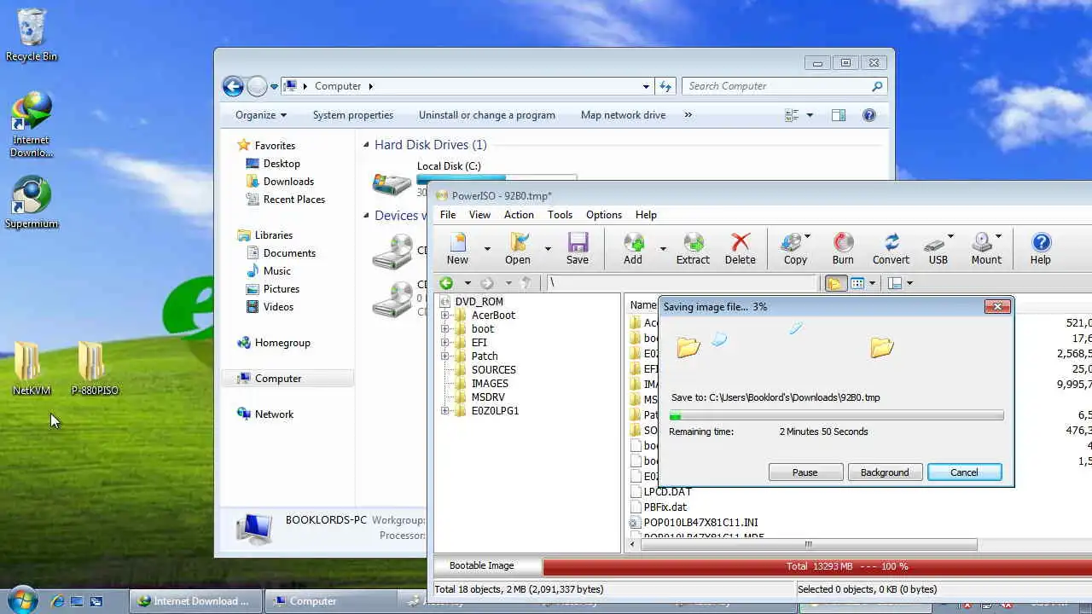The width and height of the screenshot is (1092, 614).
Task: Open the Add button dropdown arrow
Action: point(662,249)
